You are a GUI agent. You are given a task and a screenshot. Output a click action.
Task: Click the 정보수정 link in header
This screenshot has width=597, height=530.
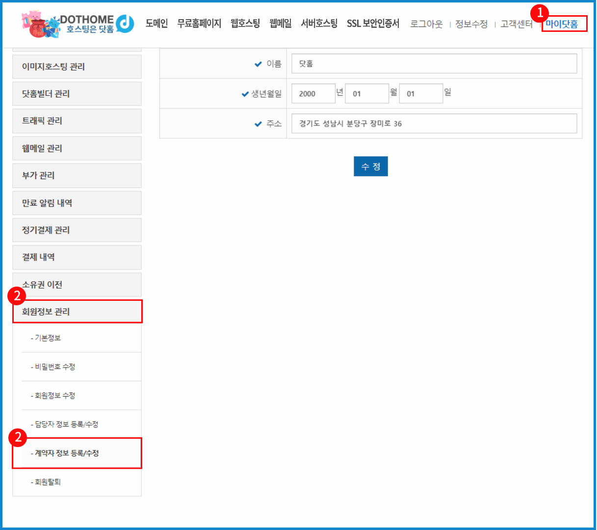pyautogui.click(x=471, y=24)
